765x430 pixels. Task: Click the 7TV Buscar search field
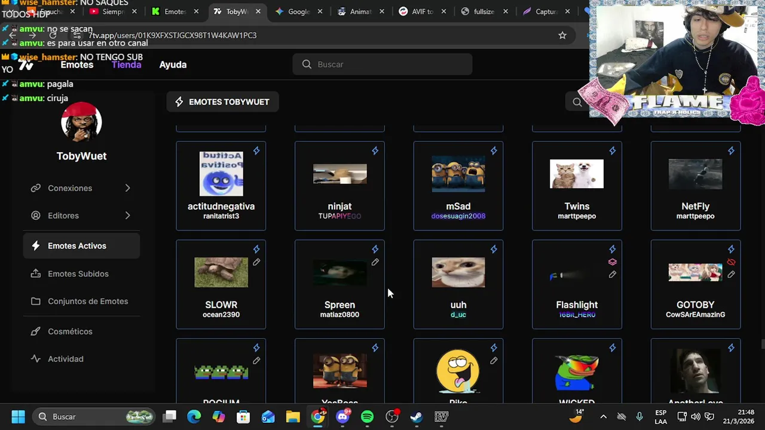pyautogui.click(x=382, y=64)
